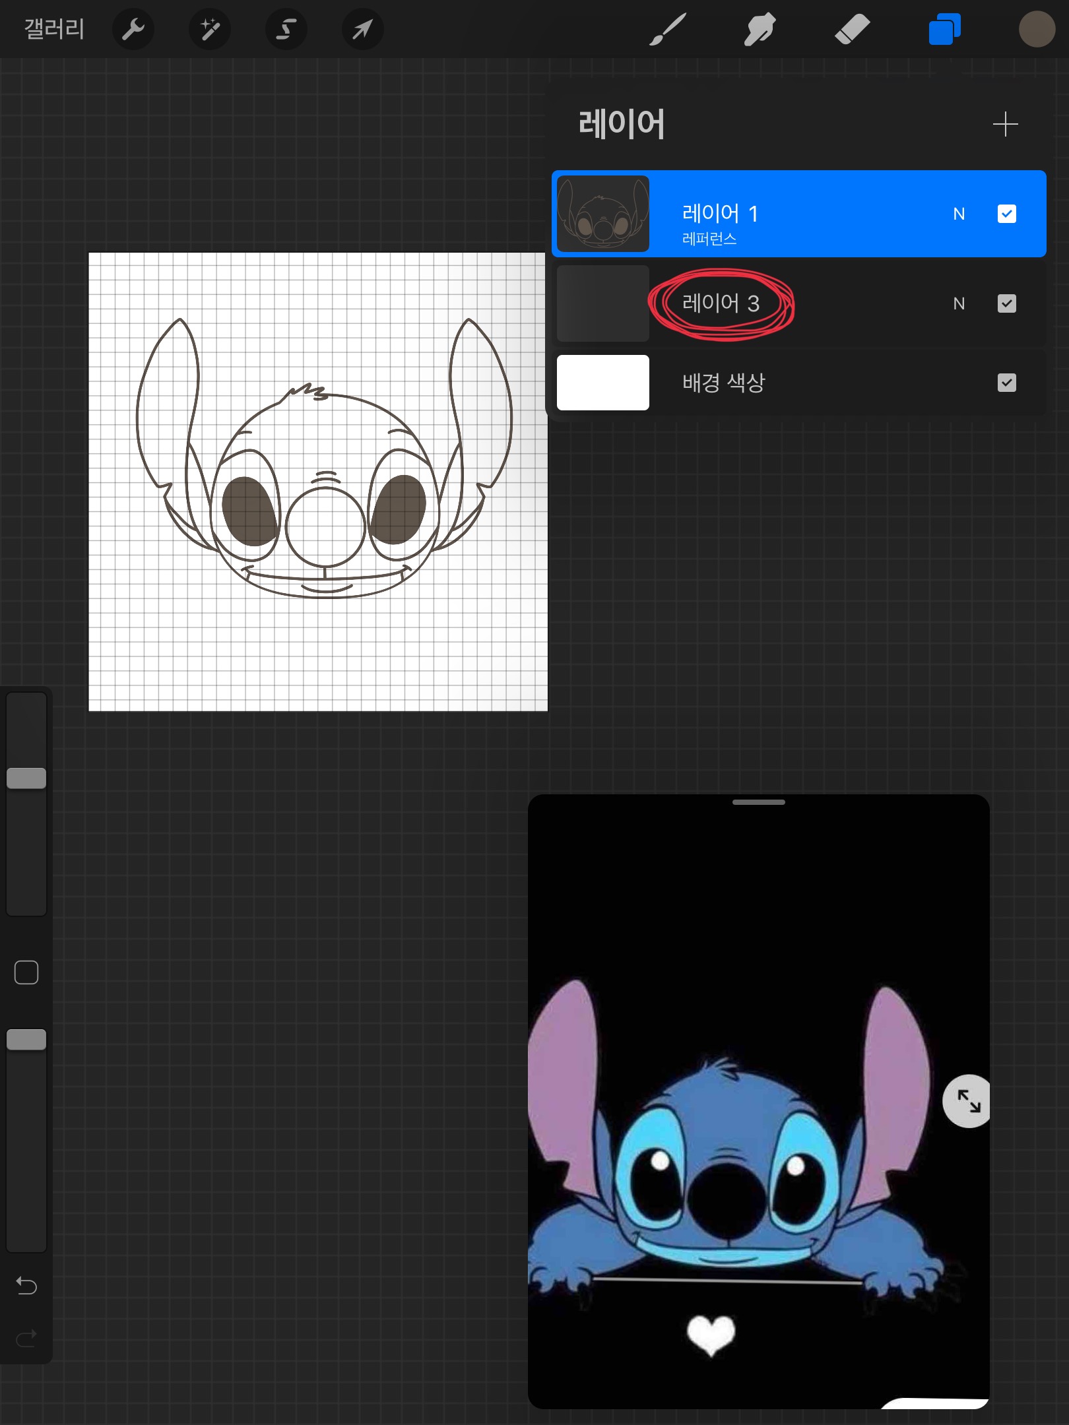Tap the 레이어 1 thumbnail

pyautogui.click(x=602, y=214)
